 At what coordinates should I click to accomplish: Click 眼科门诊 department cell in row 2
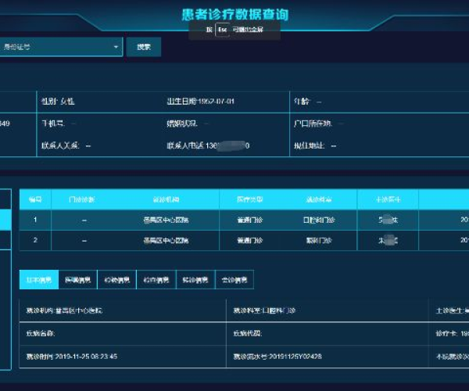pos(319,241)
